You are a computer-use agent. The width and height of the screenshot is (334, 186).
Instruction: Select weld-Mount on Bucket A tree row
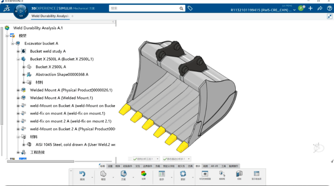coord(72,106)
